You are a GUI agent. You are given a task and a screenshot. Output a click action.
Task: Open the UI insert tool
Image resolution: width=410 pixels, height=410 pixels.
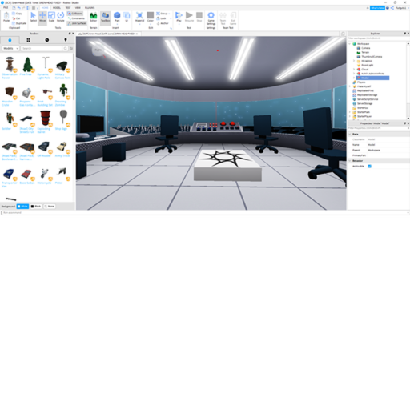click(127, 17)
